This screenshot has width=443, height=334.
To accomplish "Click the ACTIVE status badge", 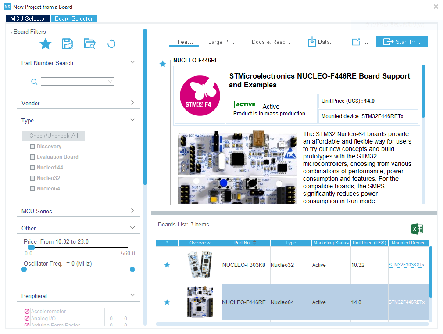I will (246, 104).
